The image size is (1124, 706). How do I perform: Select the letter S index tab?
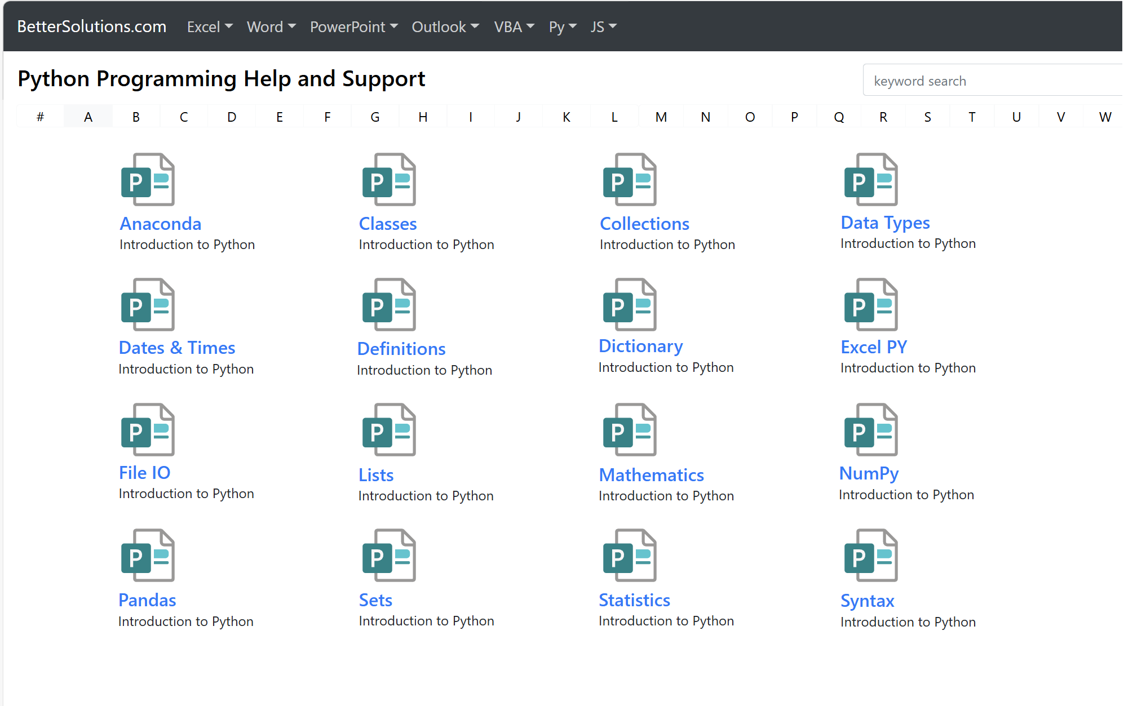coord(928,117)
